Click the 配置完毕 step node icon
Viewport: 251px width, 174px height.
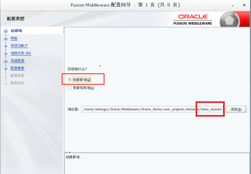tap(6, 83)
